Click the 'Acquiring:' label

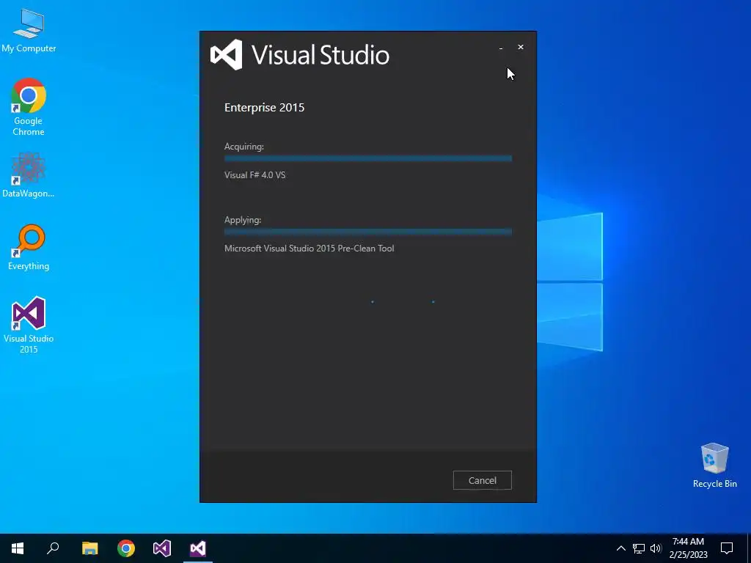[x=243, y=147]
